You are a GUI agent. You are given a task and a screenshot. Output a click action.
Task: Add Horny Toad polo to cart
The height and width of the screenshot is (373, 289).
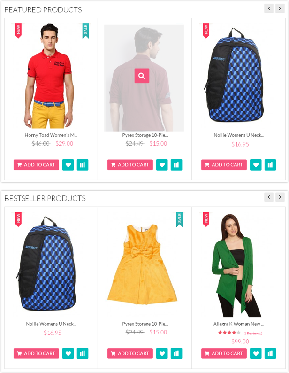37,164
